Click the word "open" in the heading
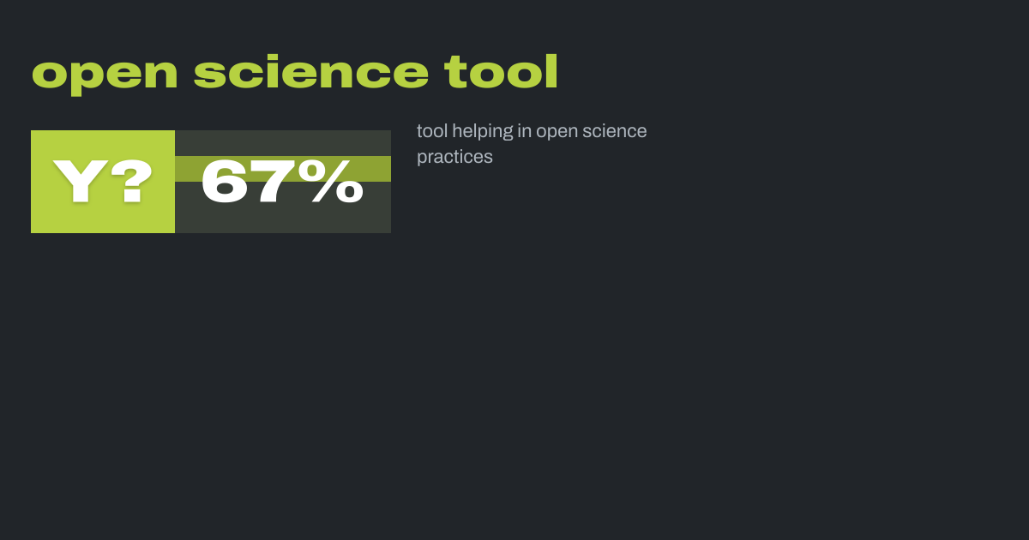The image size is (1029, 540). pyautogui.click(x=104, y=75)
